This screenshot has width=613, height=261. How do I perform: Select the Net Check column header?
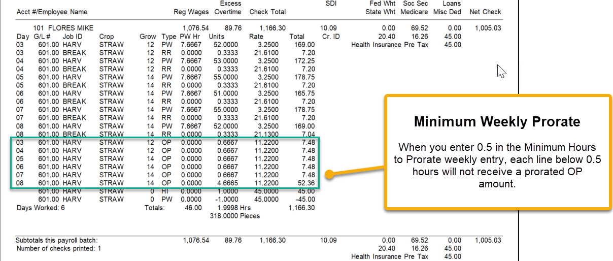tap(485, 12)
